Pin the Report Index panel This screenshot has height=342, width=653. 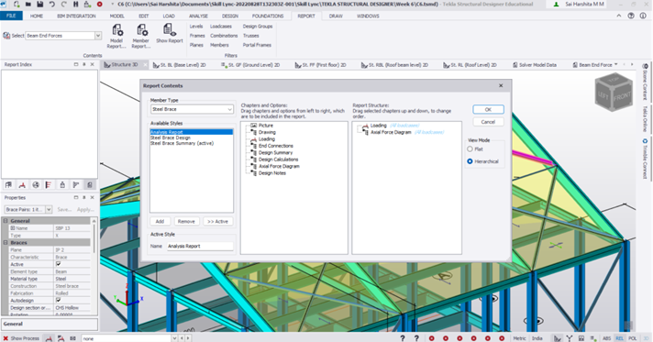(x=84, y=64)
